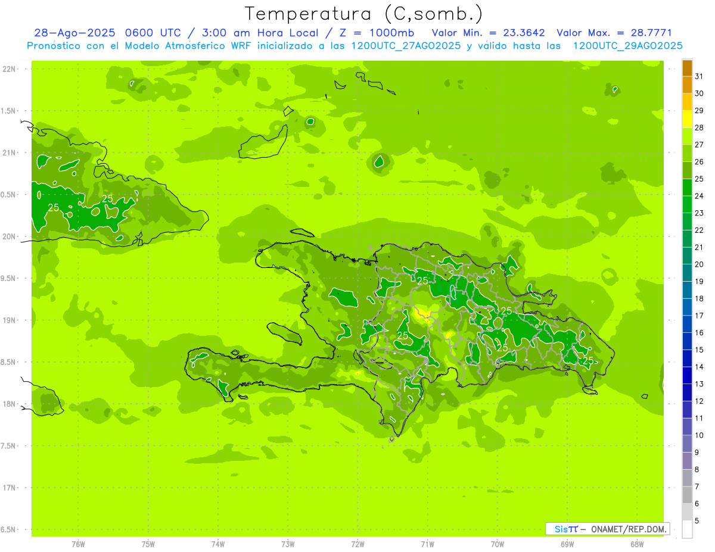Click the '1200UTC_29AGO2025' valid-until time
This screenshot has width=715, height=552.
(628, 46)
